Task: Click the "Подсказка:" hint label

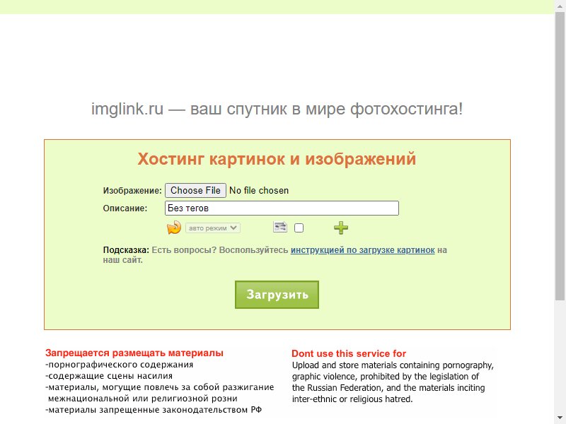Action: (x=126, y=250)
